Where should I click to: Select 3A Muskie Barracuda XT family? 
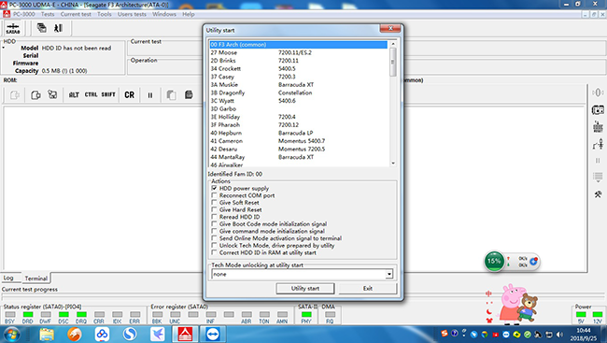click(x=298, y=84)
